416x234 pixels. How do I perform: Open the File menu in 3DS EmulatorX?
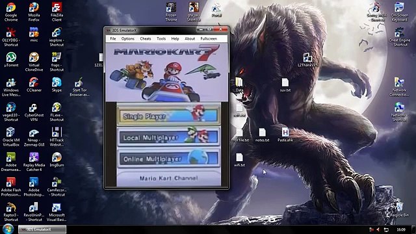pyautogui.click(x=112, y=39)
